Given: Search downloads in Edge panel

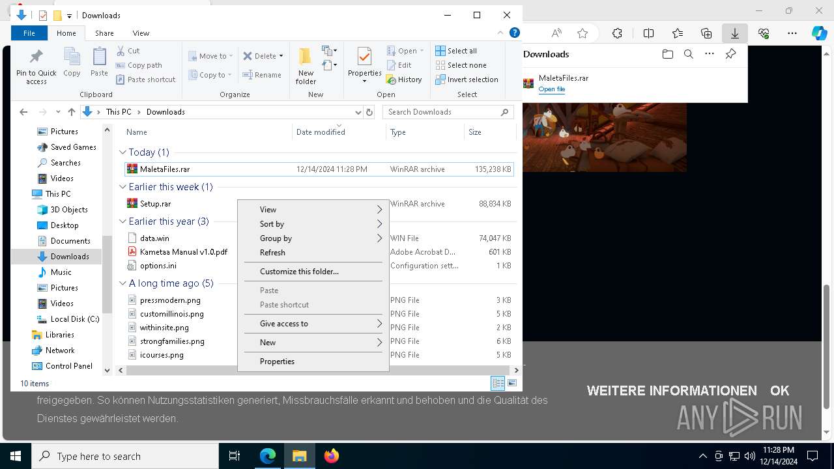Looking at the screenshot, I should pos(688,54).
